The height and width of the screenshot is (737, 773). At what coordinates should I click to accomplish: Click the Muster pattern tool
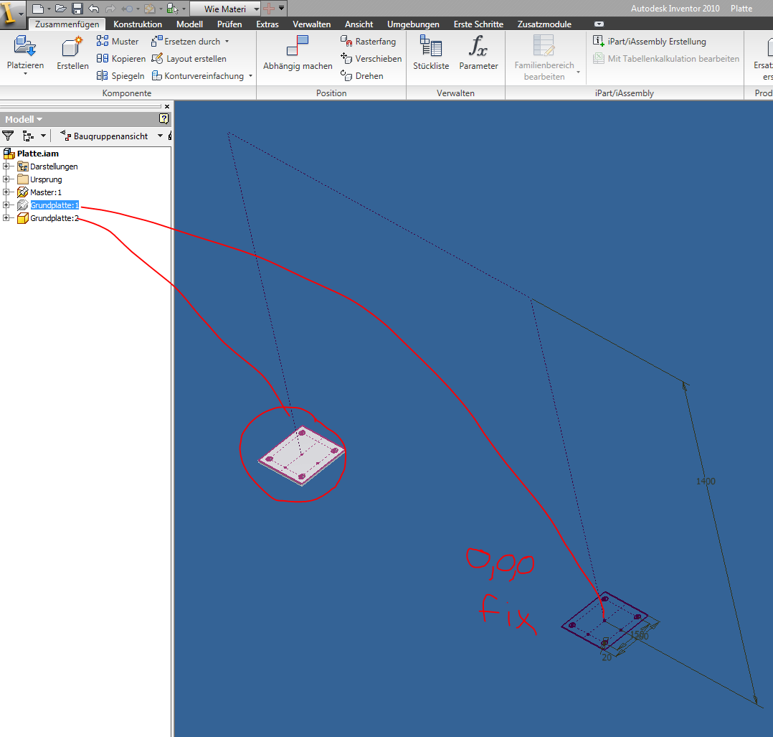tap(118, 41)
